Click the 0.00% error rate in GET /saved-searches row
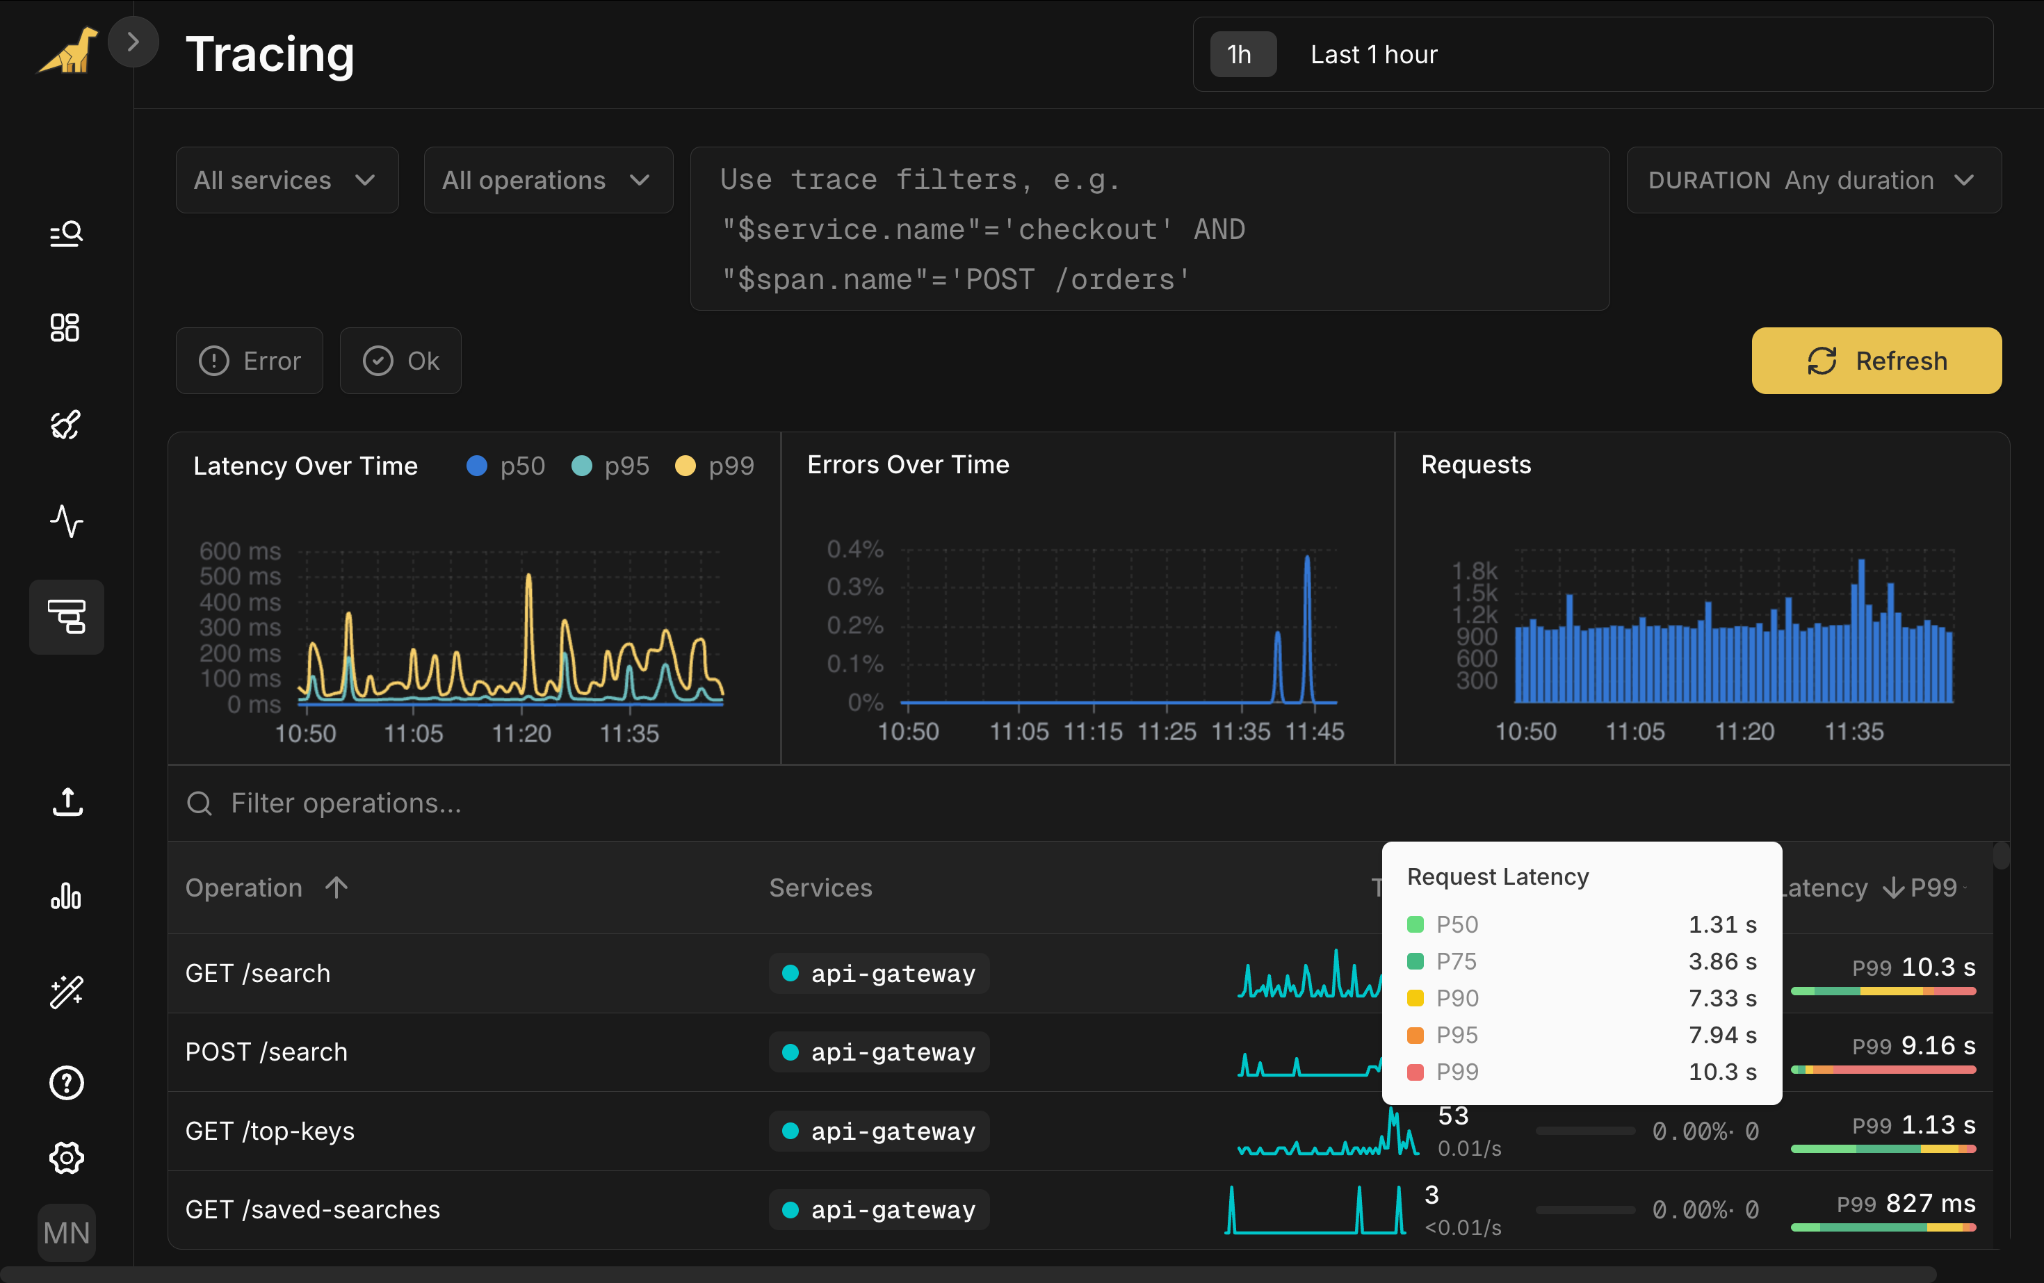Viewport: 2044px width, 1283px height. [x=1691, y=1210]
